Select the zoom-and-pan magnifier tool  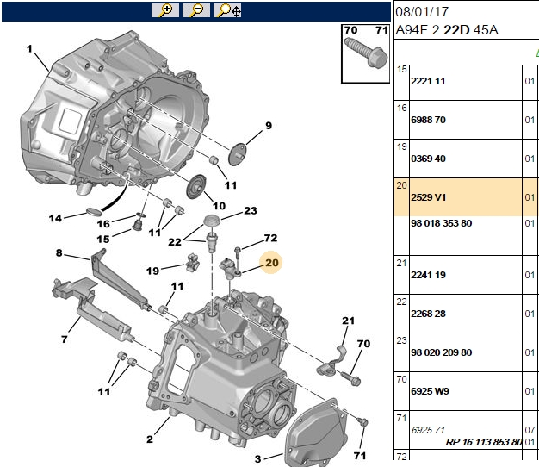227,10
